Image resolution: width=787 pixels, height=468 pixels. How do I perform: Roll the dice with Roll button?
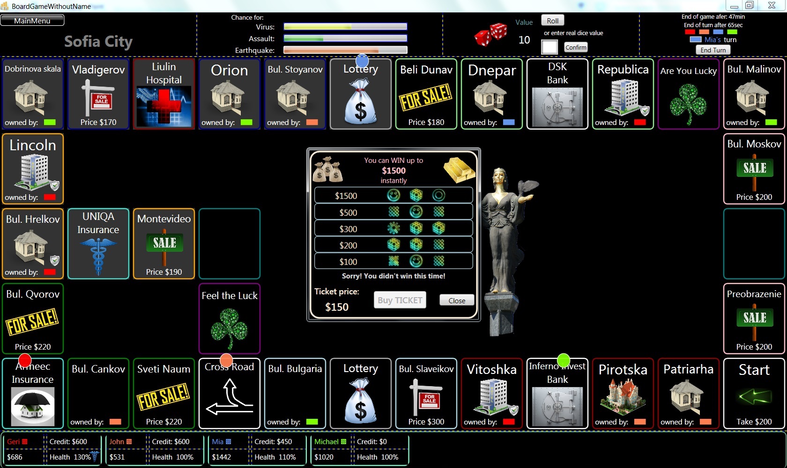click(x=553, y=21)
